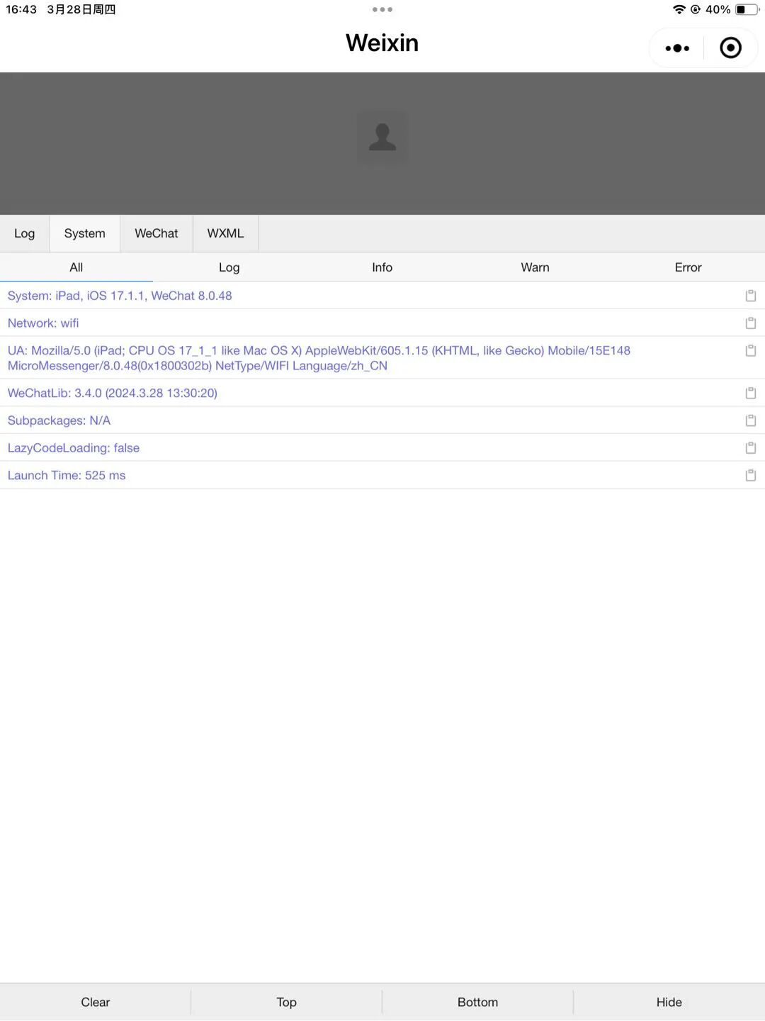Screen dimensions: 765x1021
Task: Select the Info filter tab
Action: click(382, 267)
